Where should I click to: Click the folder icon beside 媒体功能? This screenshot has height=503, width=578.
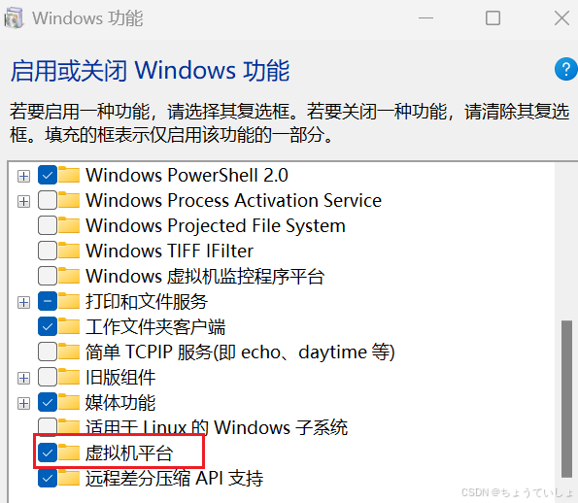point(69,402)
